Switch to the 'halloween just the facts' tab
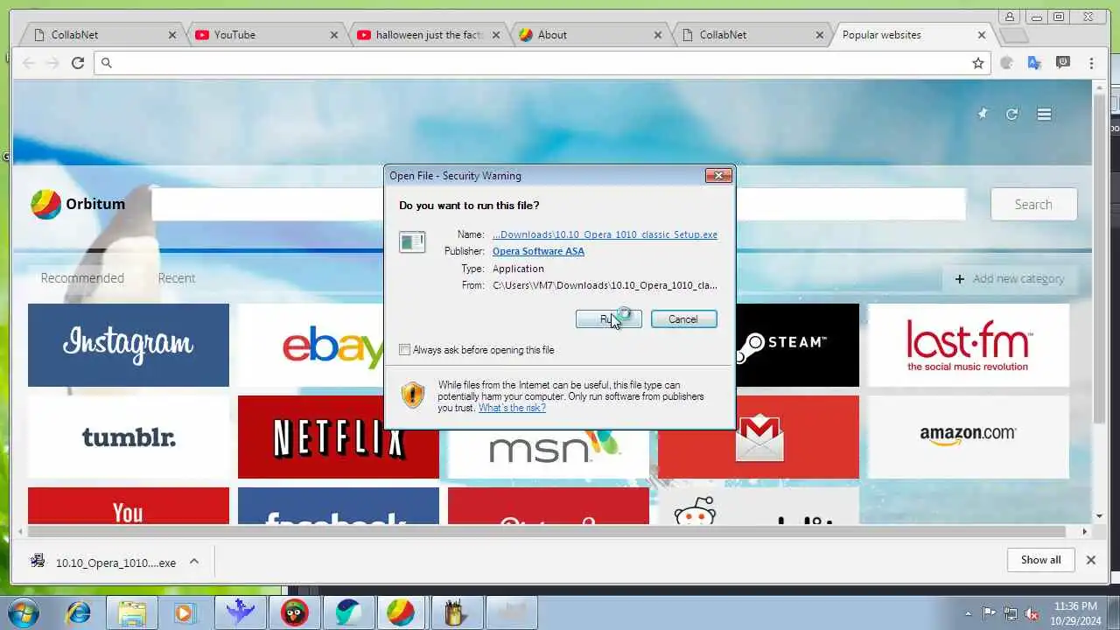The image size is (1120, 630). pos(430,35)
